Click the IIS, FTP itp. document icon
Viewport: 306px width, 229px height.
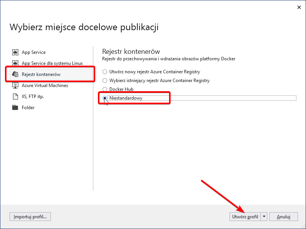coord(15,97)
